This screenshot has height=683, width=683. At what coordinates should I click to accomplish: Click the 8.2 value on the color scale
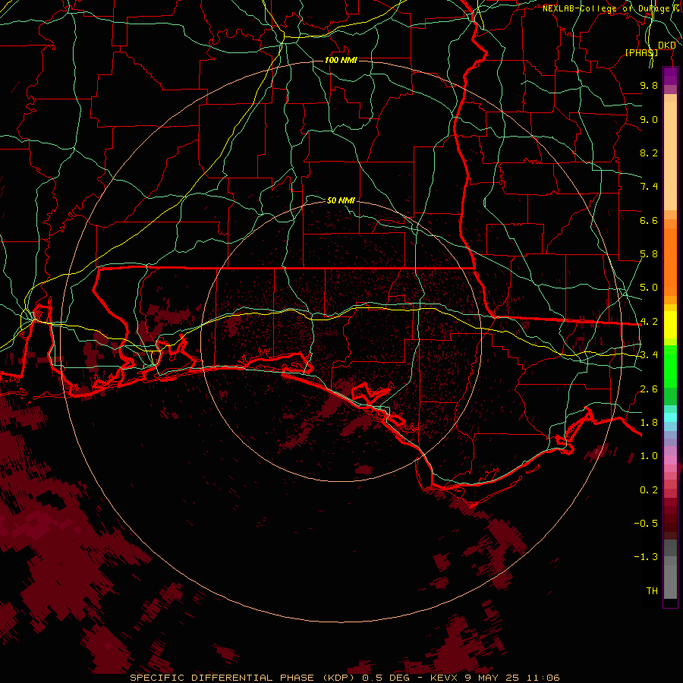pyautogui.click(x=649, y=153)
